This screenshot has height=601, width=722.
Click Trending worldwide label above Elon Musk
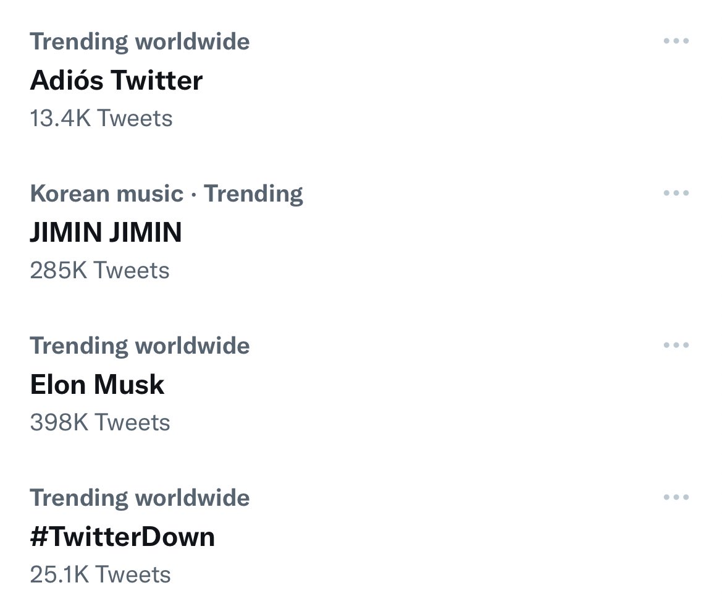(140, 346)
